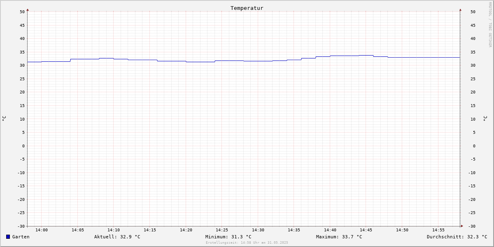
Task: Click the 14:40 time axis label
Action: click(x=330, y=230)
